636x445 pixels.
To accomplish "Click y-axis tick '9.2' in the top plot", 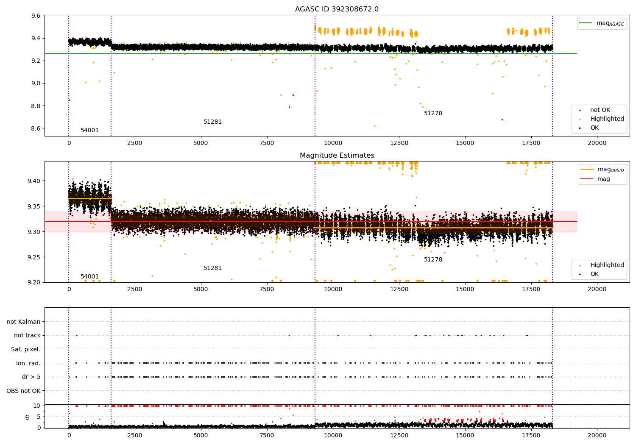I will 36,61.
